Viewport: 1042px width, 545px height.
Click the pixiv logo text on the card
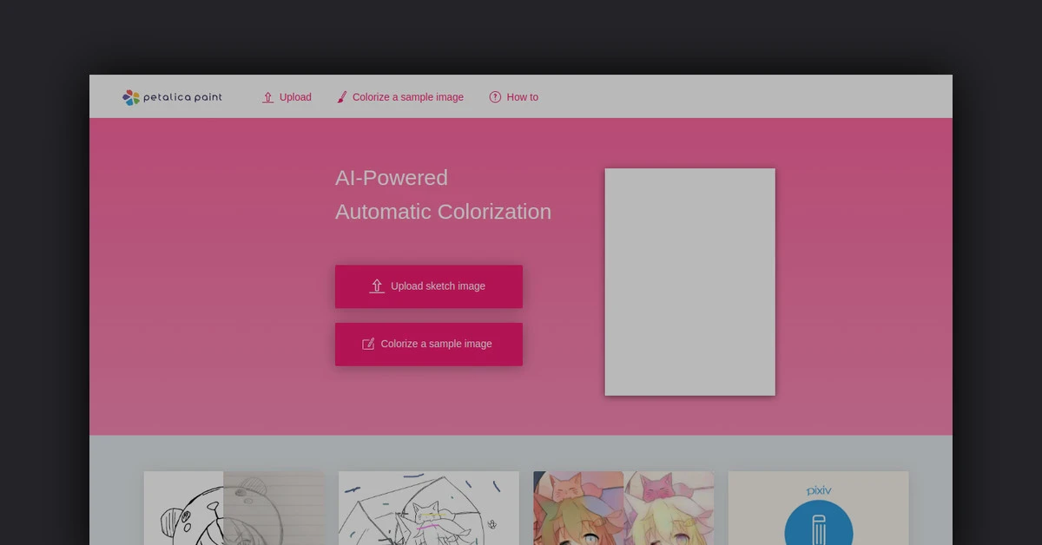pos(818,490)
